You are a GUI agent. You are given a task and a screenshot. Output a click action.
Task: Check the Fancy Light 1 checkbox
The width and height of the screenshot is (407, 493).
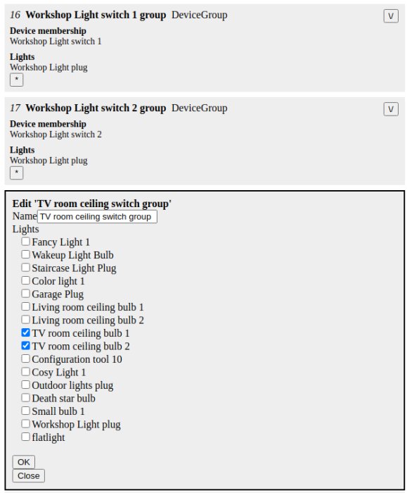(x=25, y=242)
